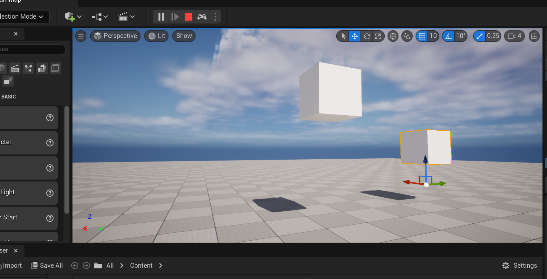Change grid snap value 10

point(433,36)
